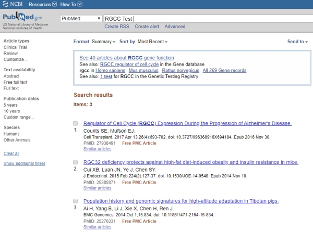
Task: Click Clear all filters link
Action: 11,153
